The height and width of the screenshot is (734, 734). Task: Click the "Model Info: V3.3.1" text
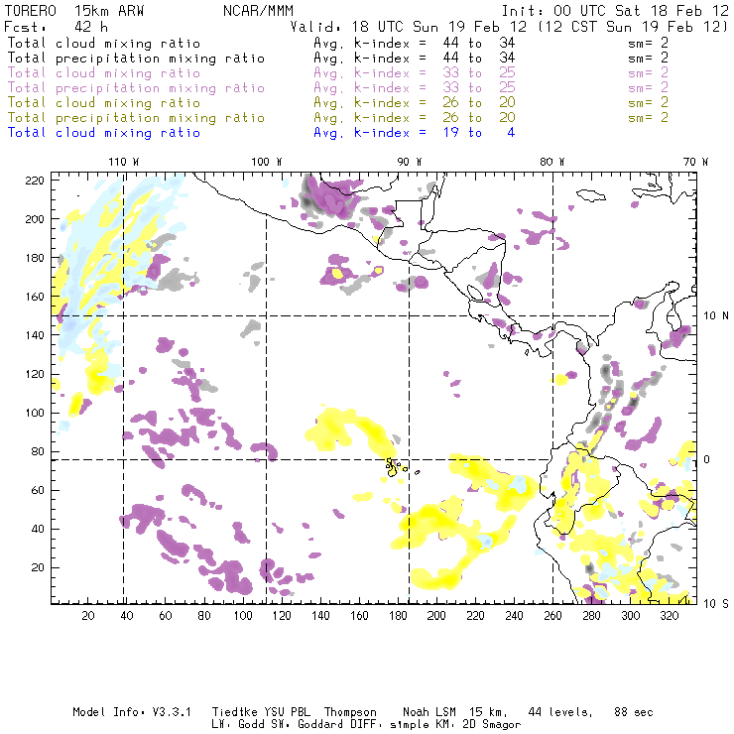point(132,712)
